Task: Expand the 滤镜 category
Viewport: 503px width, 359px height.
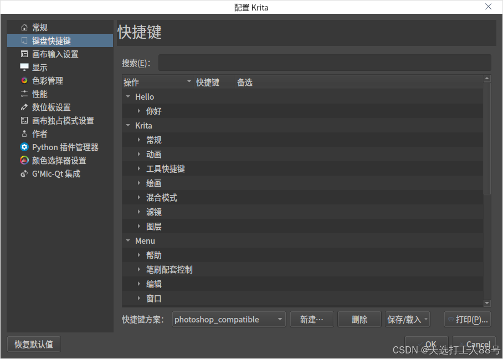Action: click(x=139, y=212)
